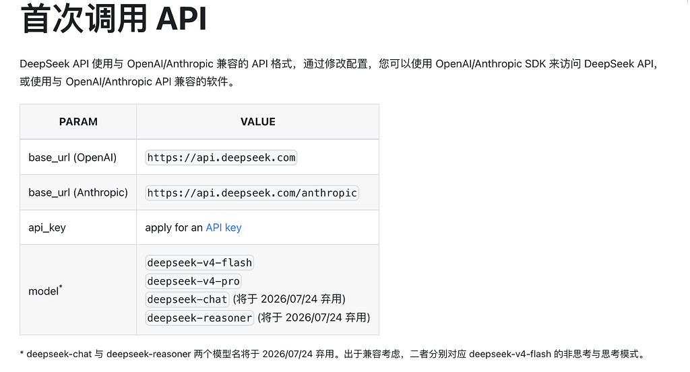Click the VALUE column header

click(x=258, y=122)
